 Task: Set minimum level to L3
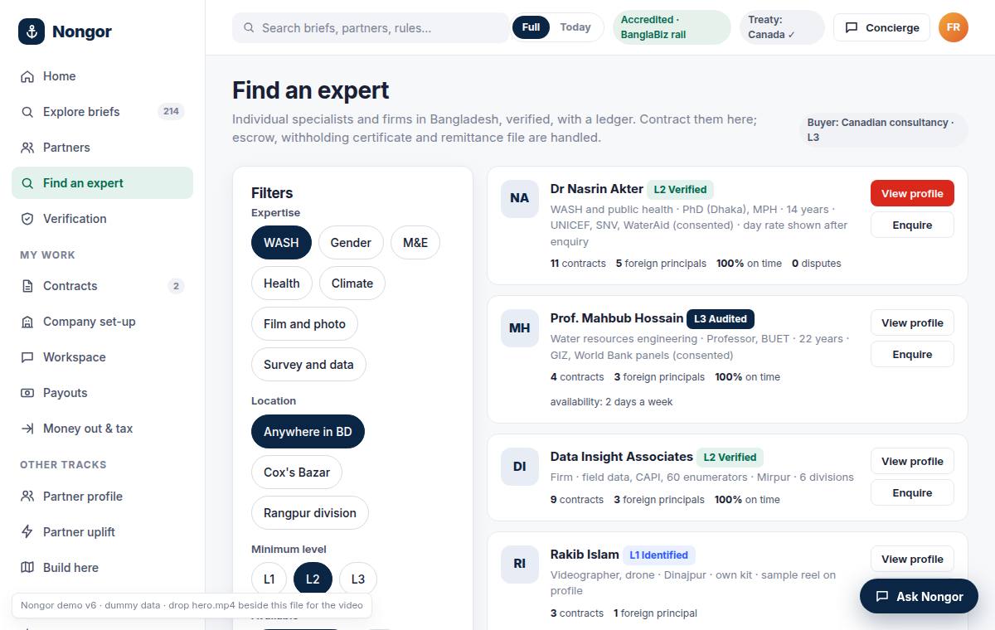[x=358, y=579]
